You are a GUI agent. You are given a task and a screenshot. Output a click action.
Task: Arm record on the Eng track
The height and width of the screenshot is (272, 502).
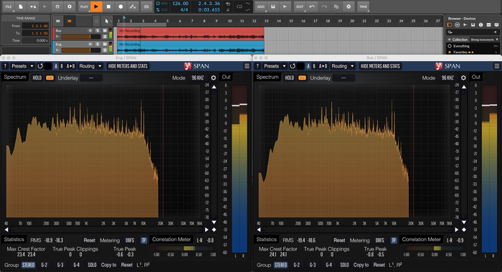point(90,44)
